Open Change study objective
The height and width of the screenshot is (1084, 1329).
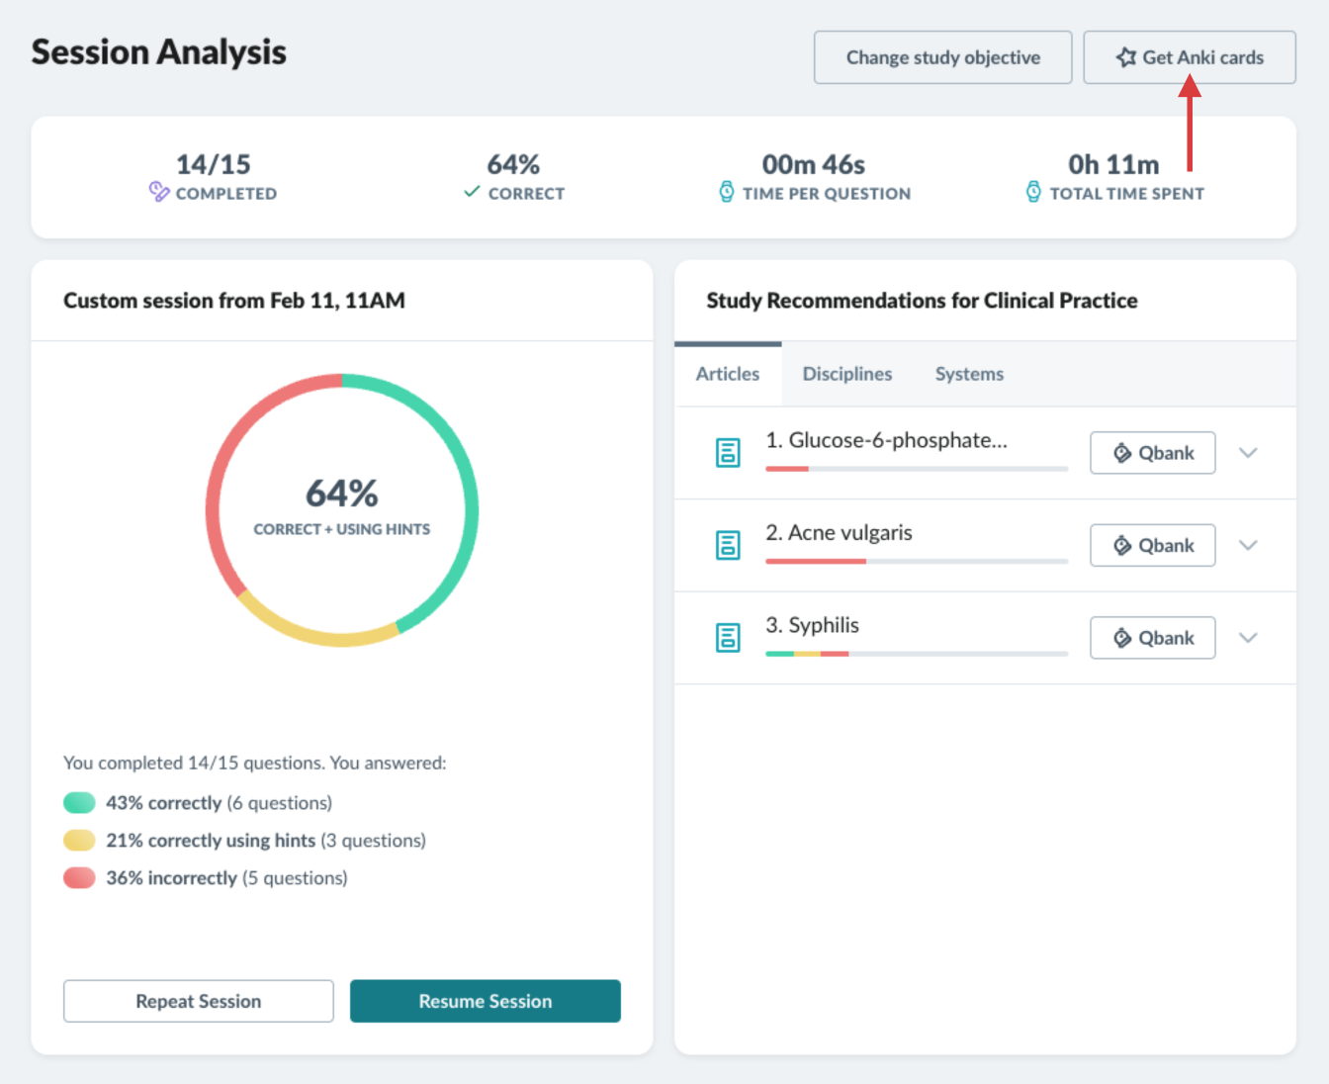pos(943,57)
